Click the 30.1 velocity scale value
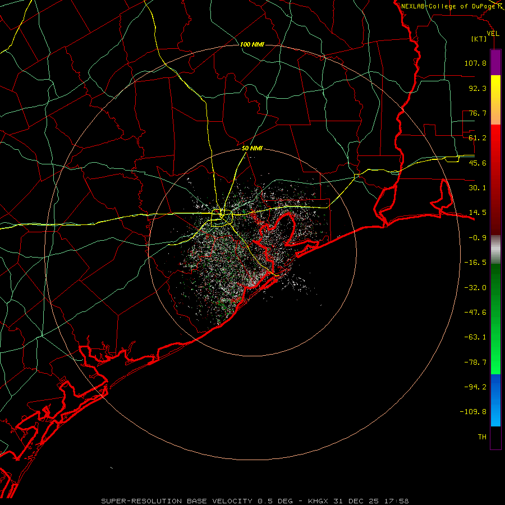Image resolution: width=505 pixels, height=505 pixels. 478,188
